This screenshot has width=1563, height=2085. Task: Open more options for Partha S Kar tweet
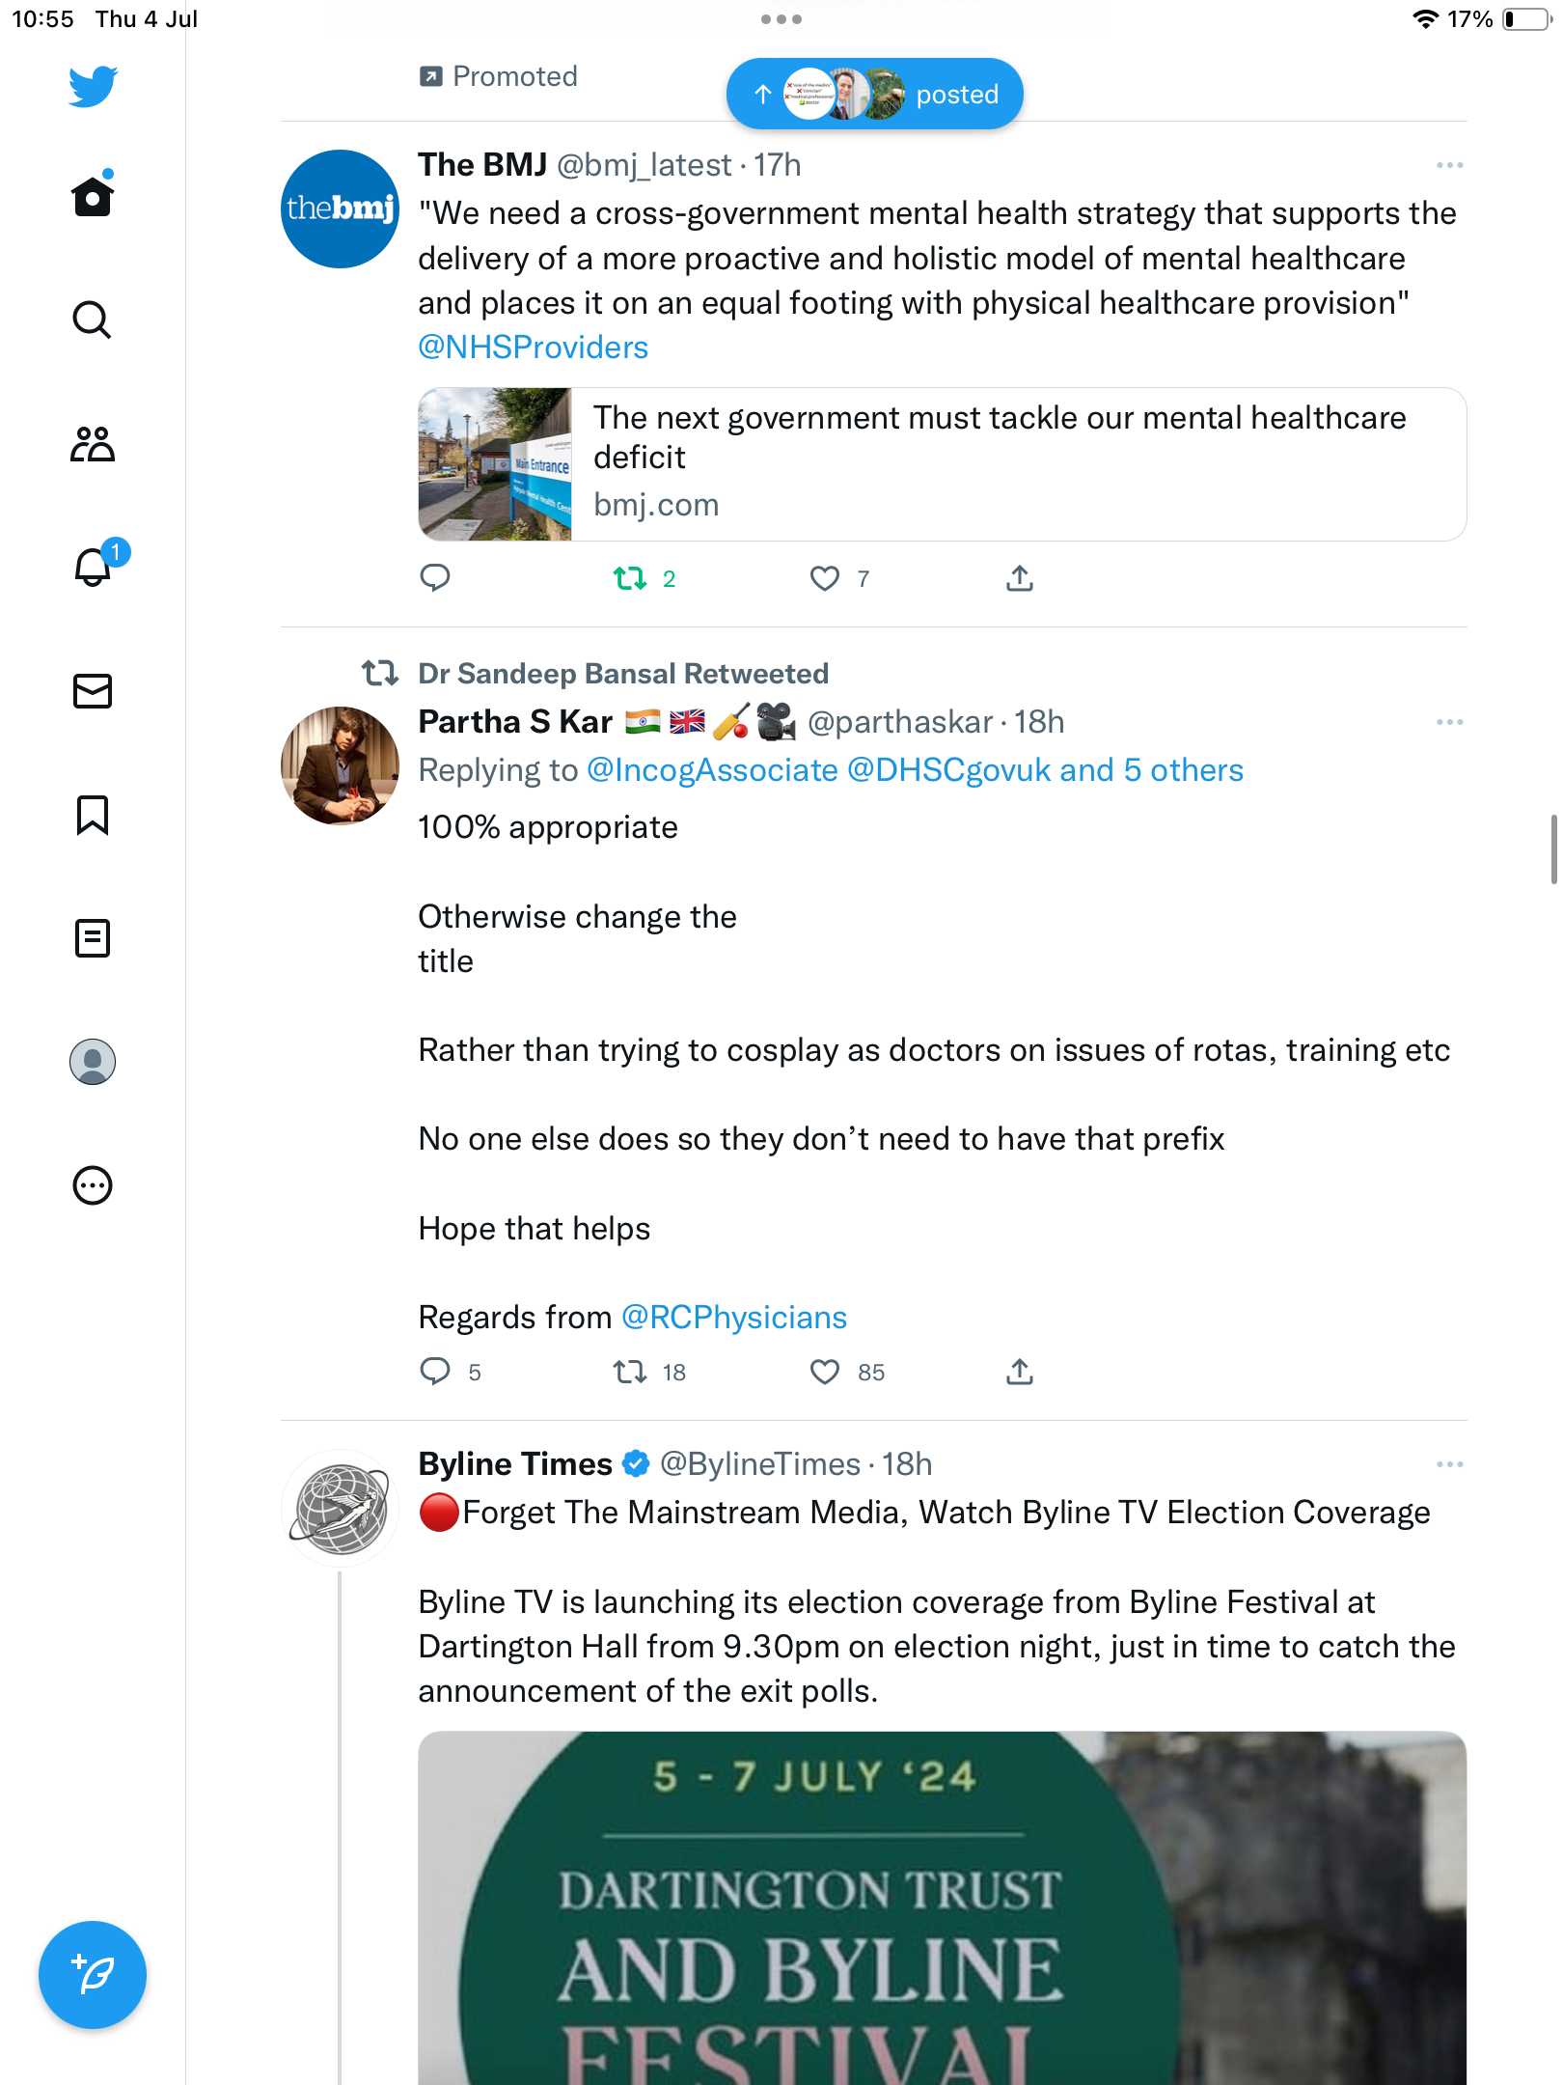point(1449,722)
